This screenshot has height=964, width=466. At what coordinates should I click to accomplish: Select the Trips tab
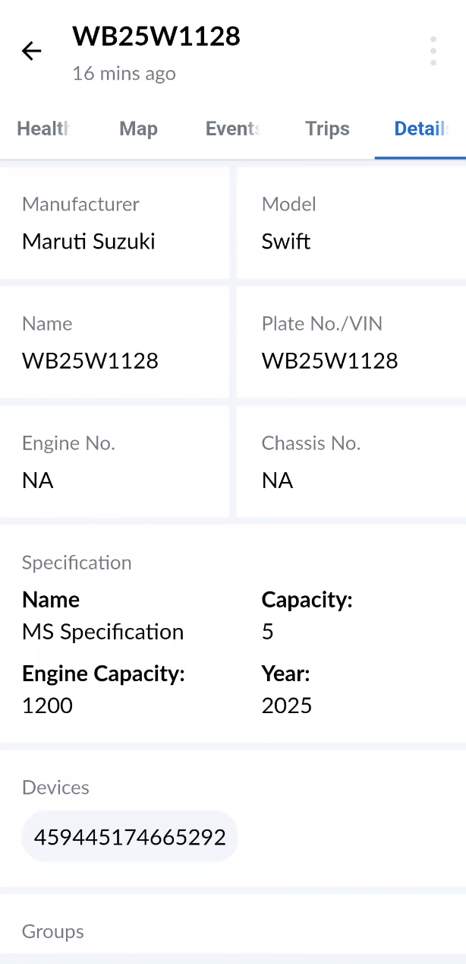click(327, 128)
